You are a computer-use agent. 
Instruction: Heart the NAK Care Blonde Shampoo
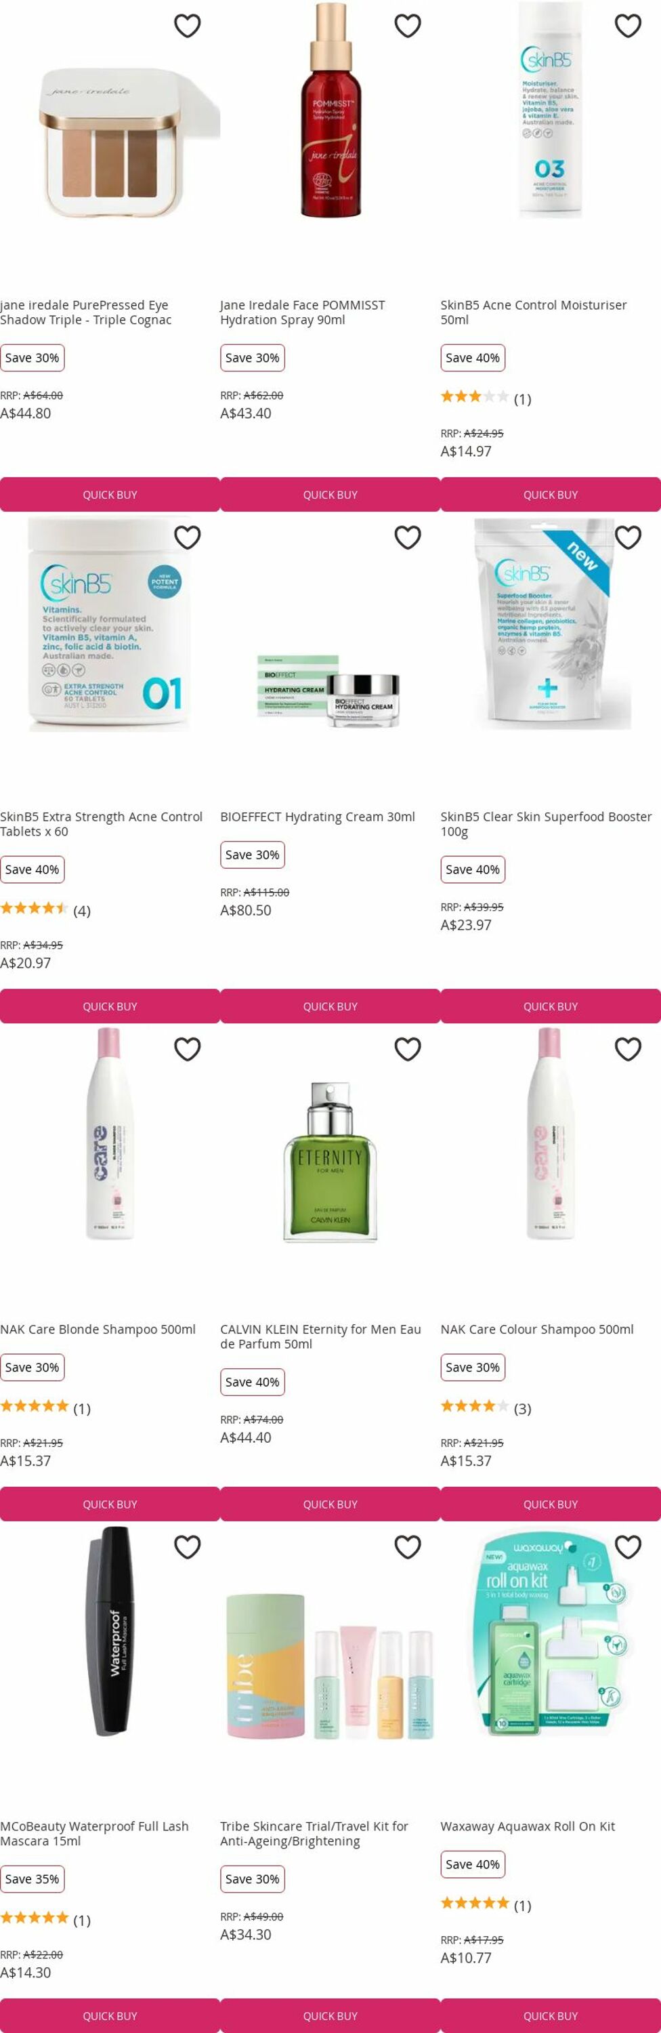(187, 1049)
